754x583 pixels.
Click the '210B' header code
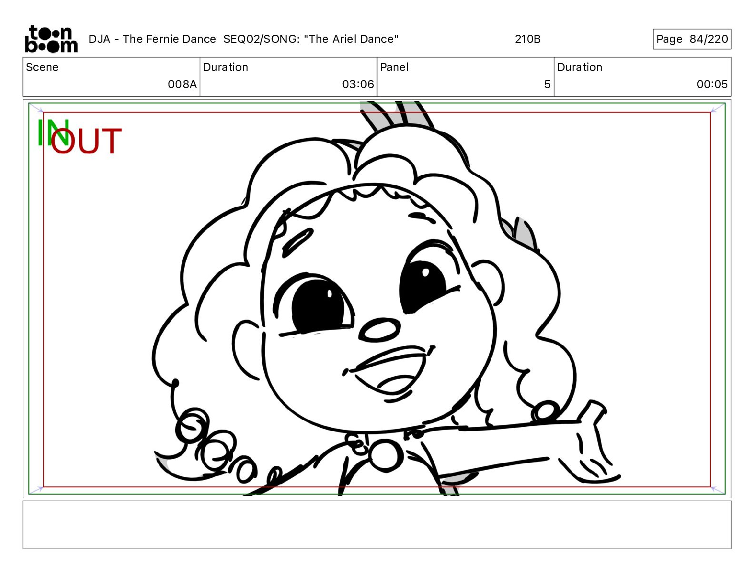click(527, 39)
